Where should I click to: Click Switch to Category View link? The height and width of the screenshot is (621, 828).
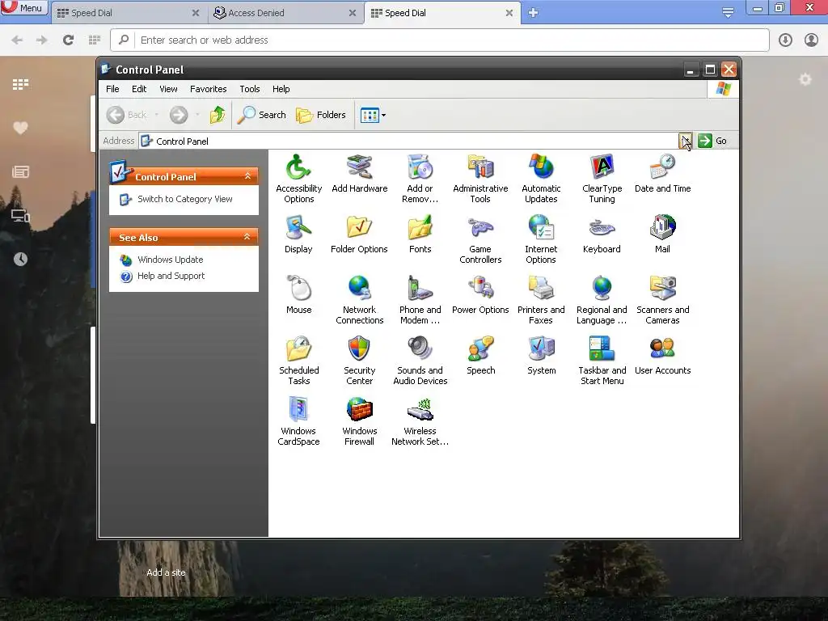coord(185,199)
